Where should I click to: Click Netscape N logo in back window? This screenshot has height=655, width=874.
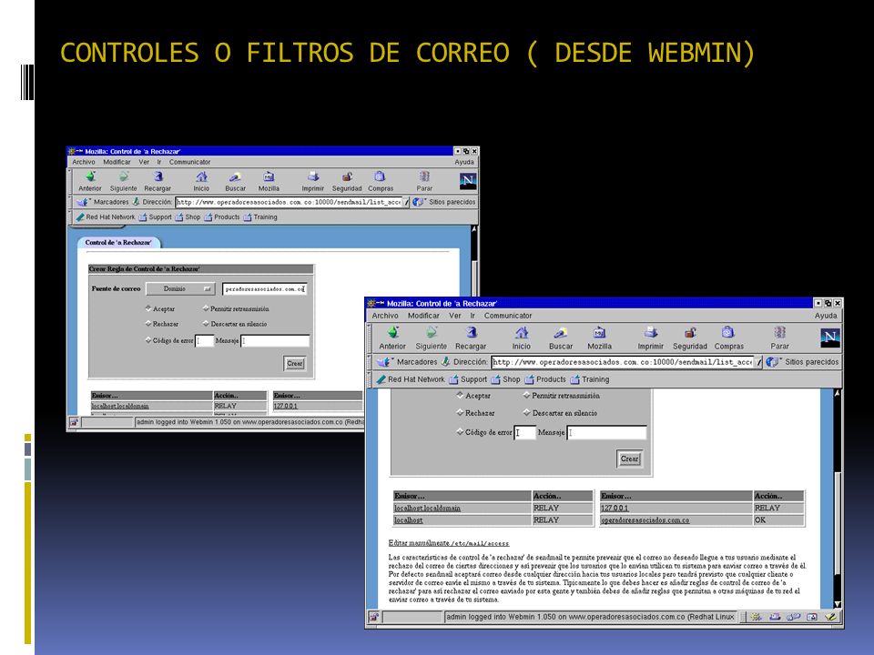[x=468, y=180]
